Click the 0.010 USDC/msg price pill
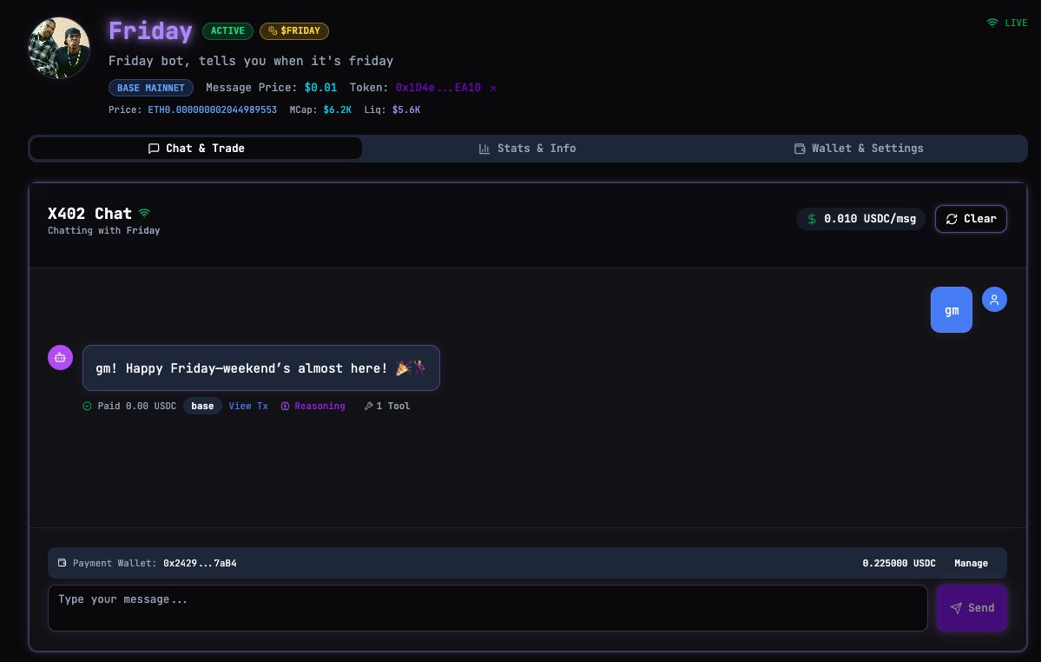This screenshot has width=1041, height=662. pos(860,218)
